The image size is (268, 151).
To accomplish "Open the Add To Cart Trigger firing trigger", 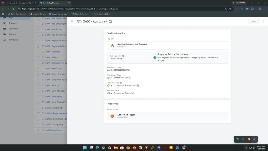I will [x=167, y=116].
